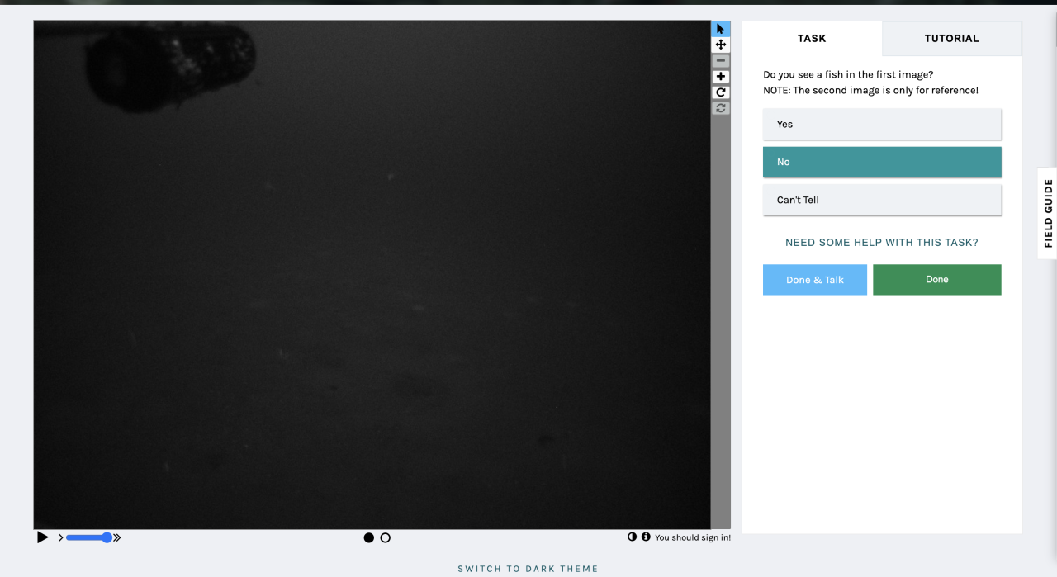This screenshot has height=577, width=1057.
Task: Adjust the playback speed slider
Action: (89, 537)
